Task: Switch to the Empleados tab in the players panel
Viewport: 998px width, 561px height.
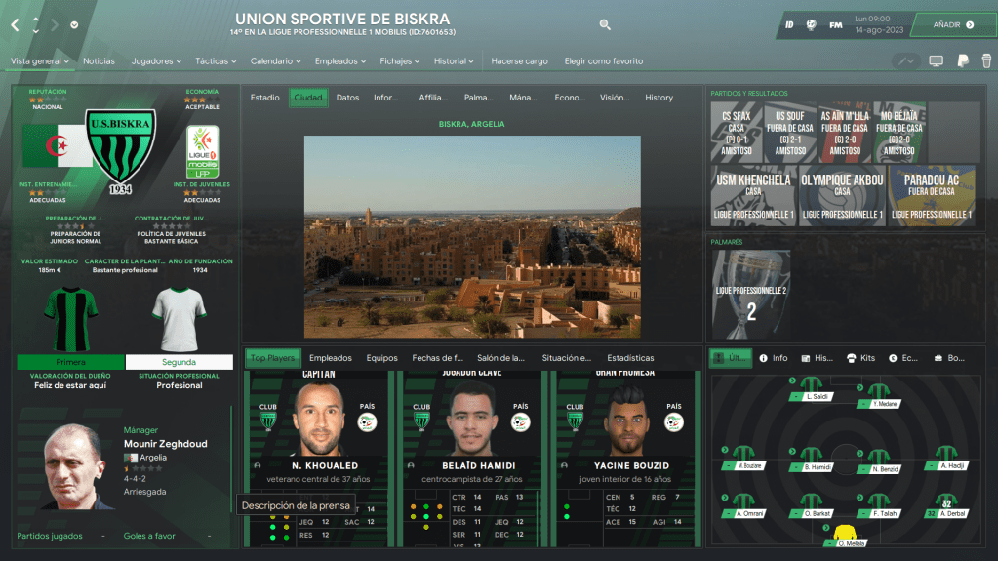Action: 330,358
